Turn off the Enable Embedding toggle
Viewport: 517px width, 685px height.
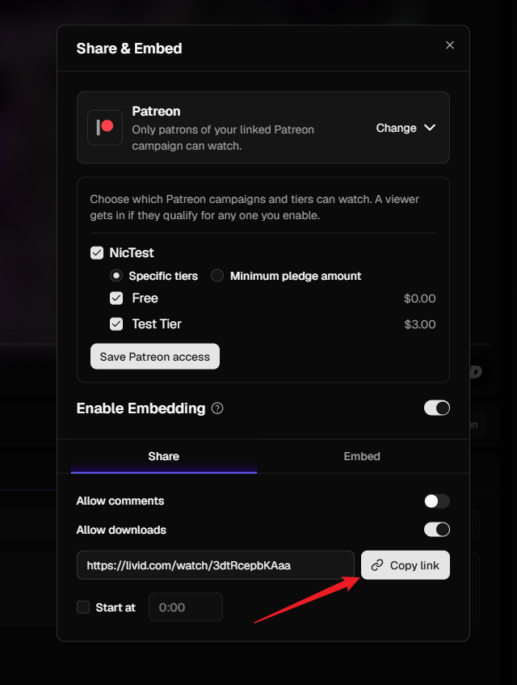click(x=437, y=408)
